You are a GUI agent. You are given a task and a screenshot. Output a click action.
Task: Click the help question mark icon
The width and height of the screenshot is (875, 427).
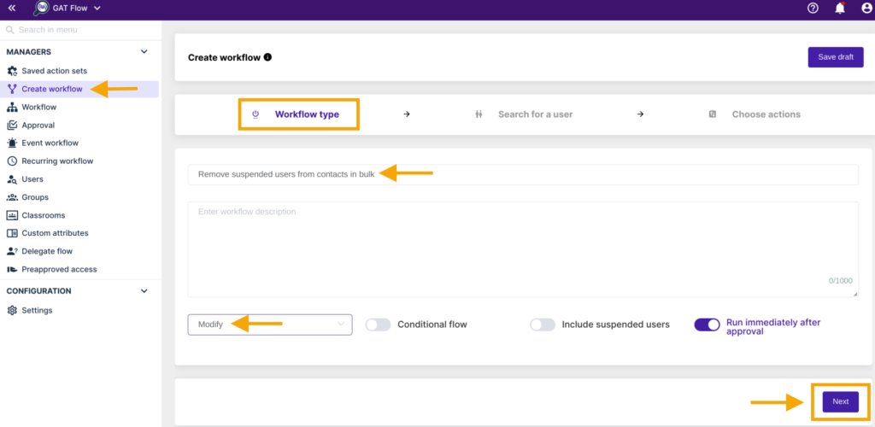pos(813,9)
